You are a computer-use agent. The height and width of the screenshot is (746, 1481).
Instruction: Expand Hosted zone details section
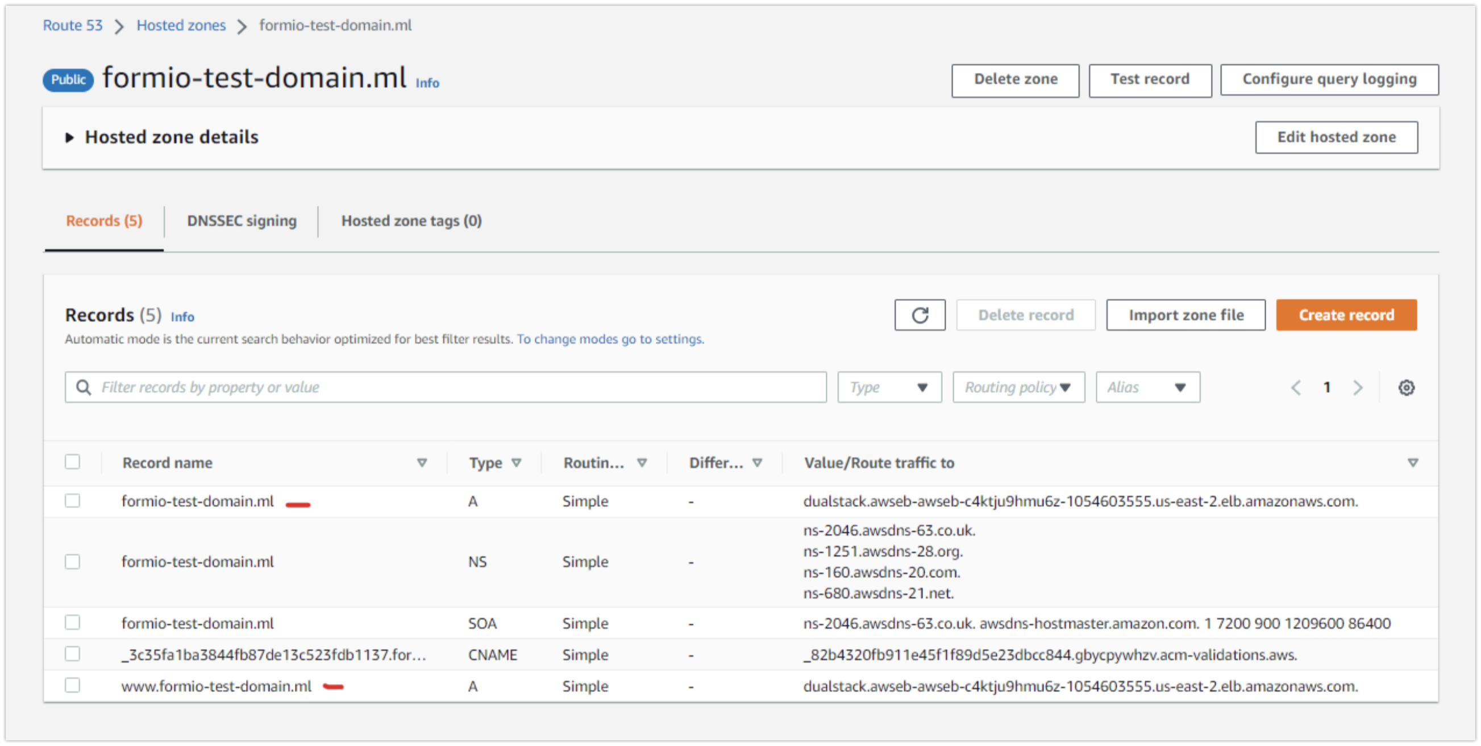tap(69, 138)
